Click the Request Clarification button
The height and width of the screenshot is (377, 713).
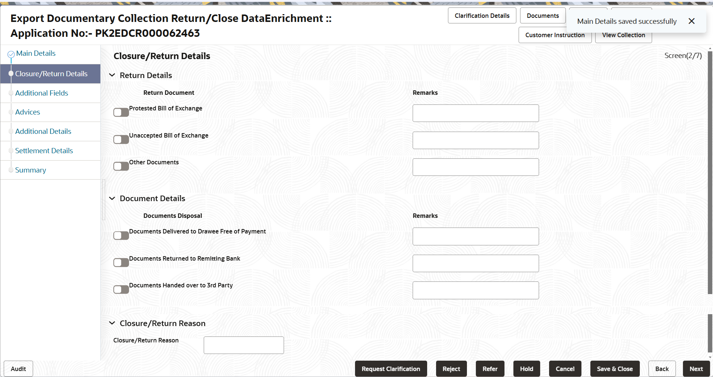pos(391,369)
